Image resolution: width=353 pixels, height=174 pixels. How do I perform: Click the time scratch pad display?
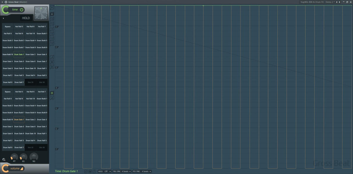pos(41,13)
